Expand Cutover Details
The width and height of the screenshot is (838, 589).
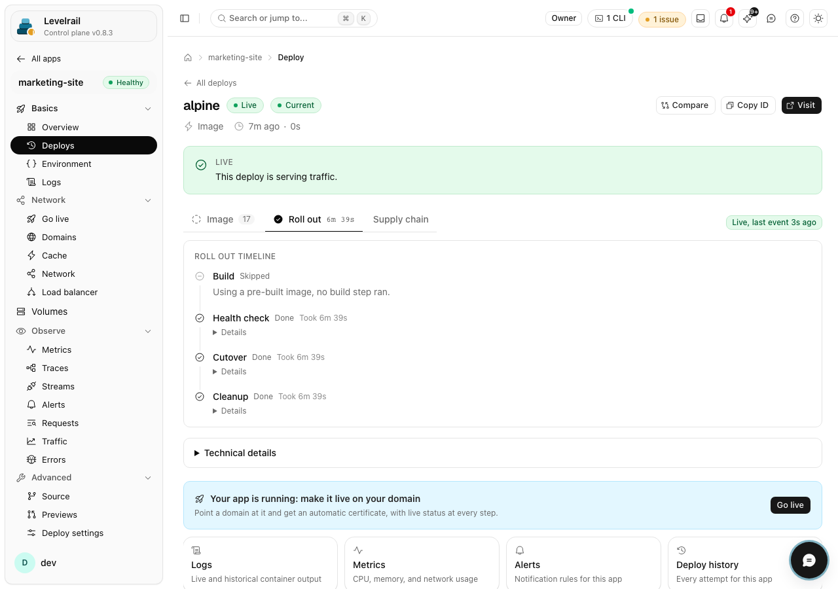pos(230,372)
